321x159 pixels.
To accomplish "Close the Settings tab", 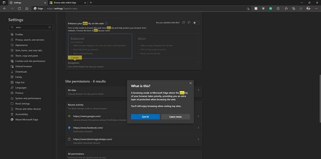I will (45, 2).
